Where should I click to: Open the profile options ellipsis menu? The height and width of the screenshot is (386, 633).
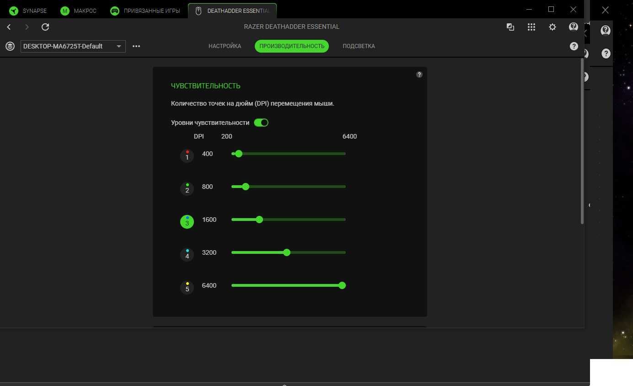tap(136, 46)
